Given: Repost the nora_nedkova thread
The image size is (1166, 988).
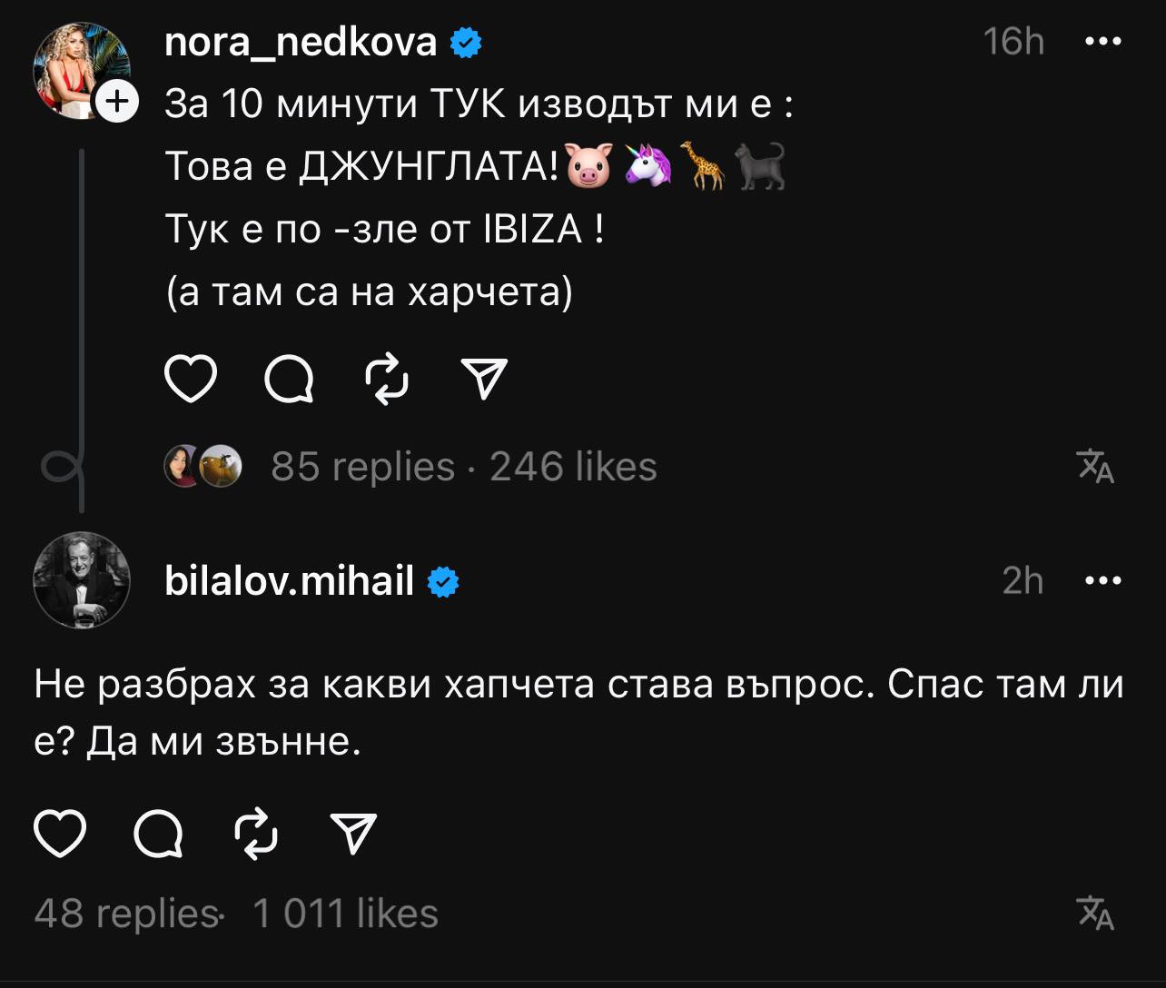Looking at the screenshot, I should tap(387, 379).
